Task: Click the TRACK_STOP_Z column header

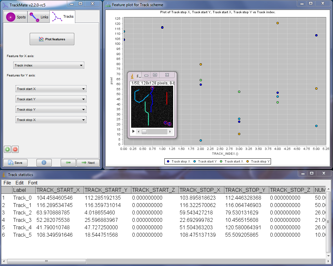Action: 292,190
